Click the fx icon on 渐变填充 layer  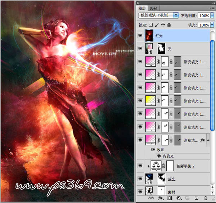tap(202, 140)
